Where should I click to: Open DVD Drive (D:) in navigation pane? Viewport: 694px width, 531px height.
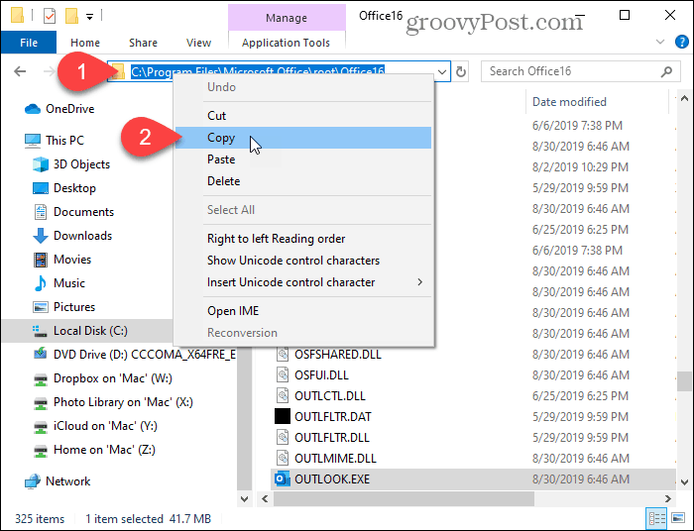pyautogui.click(x=145, y=355)
